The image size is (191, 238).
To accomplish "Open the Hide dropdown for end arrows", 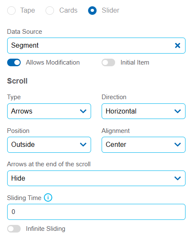I will pyautogui.click(x=96, y=178).
